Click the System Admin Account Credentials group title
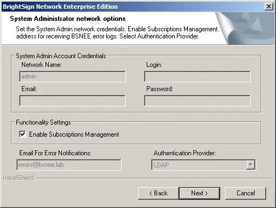Viewport: 276px width, 208px height. point(61,56)
